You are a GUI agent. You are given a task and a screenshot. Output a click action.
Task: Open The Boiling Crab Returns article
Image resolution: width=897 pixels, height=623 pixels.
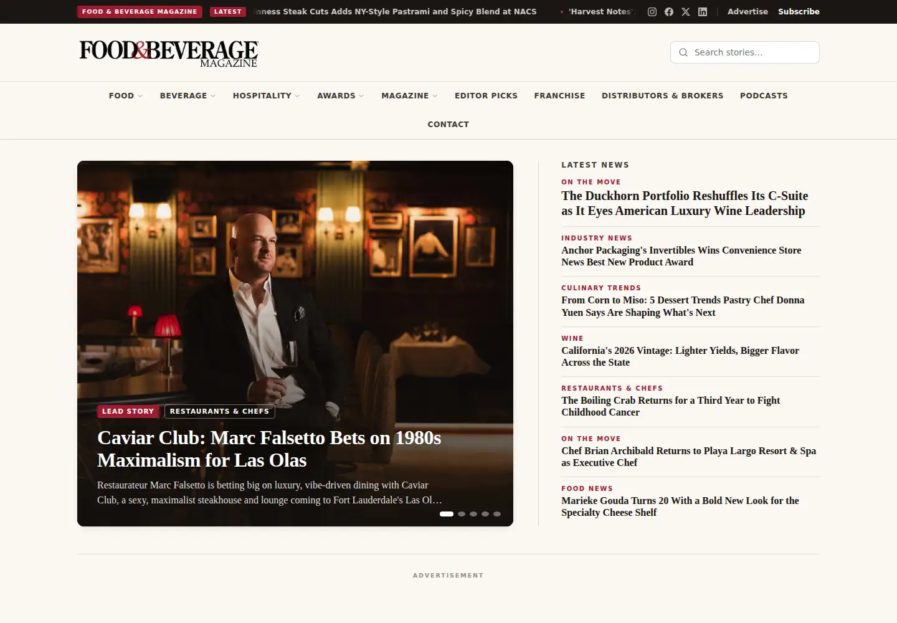point(670,406)
